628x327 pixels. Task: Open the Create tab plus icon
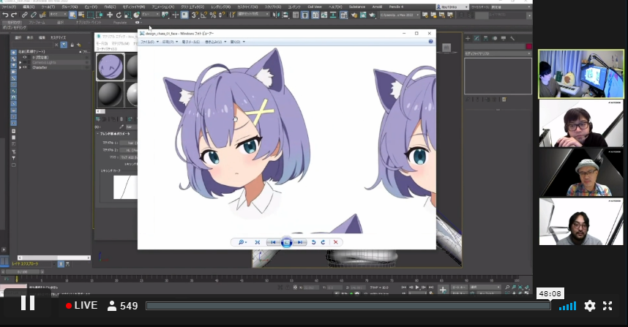[x=468, y=39]
